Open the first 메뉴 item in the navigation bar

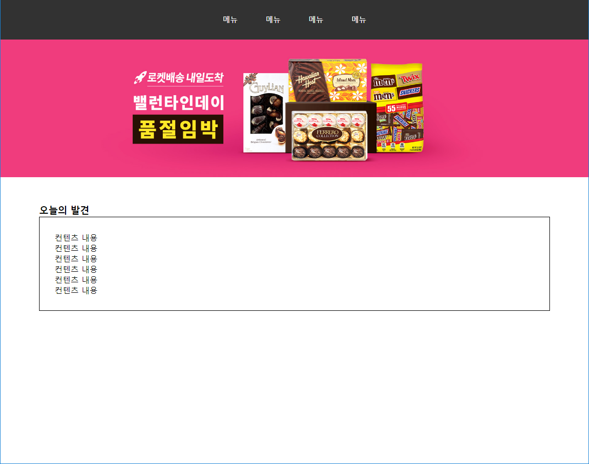pyautogui.click(x=230, y=20)
